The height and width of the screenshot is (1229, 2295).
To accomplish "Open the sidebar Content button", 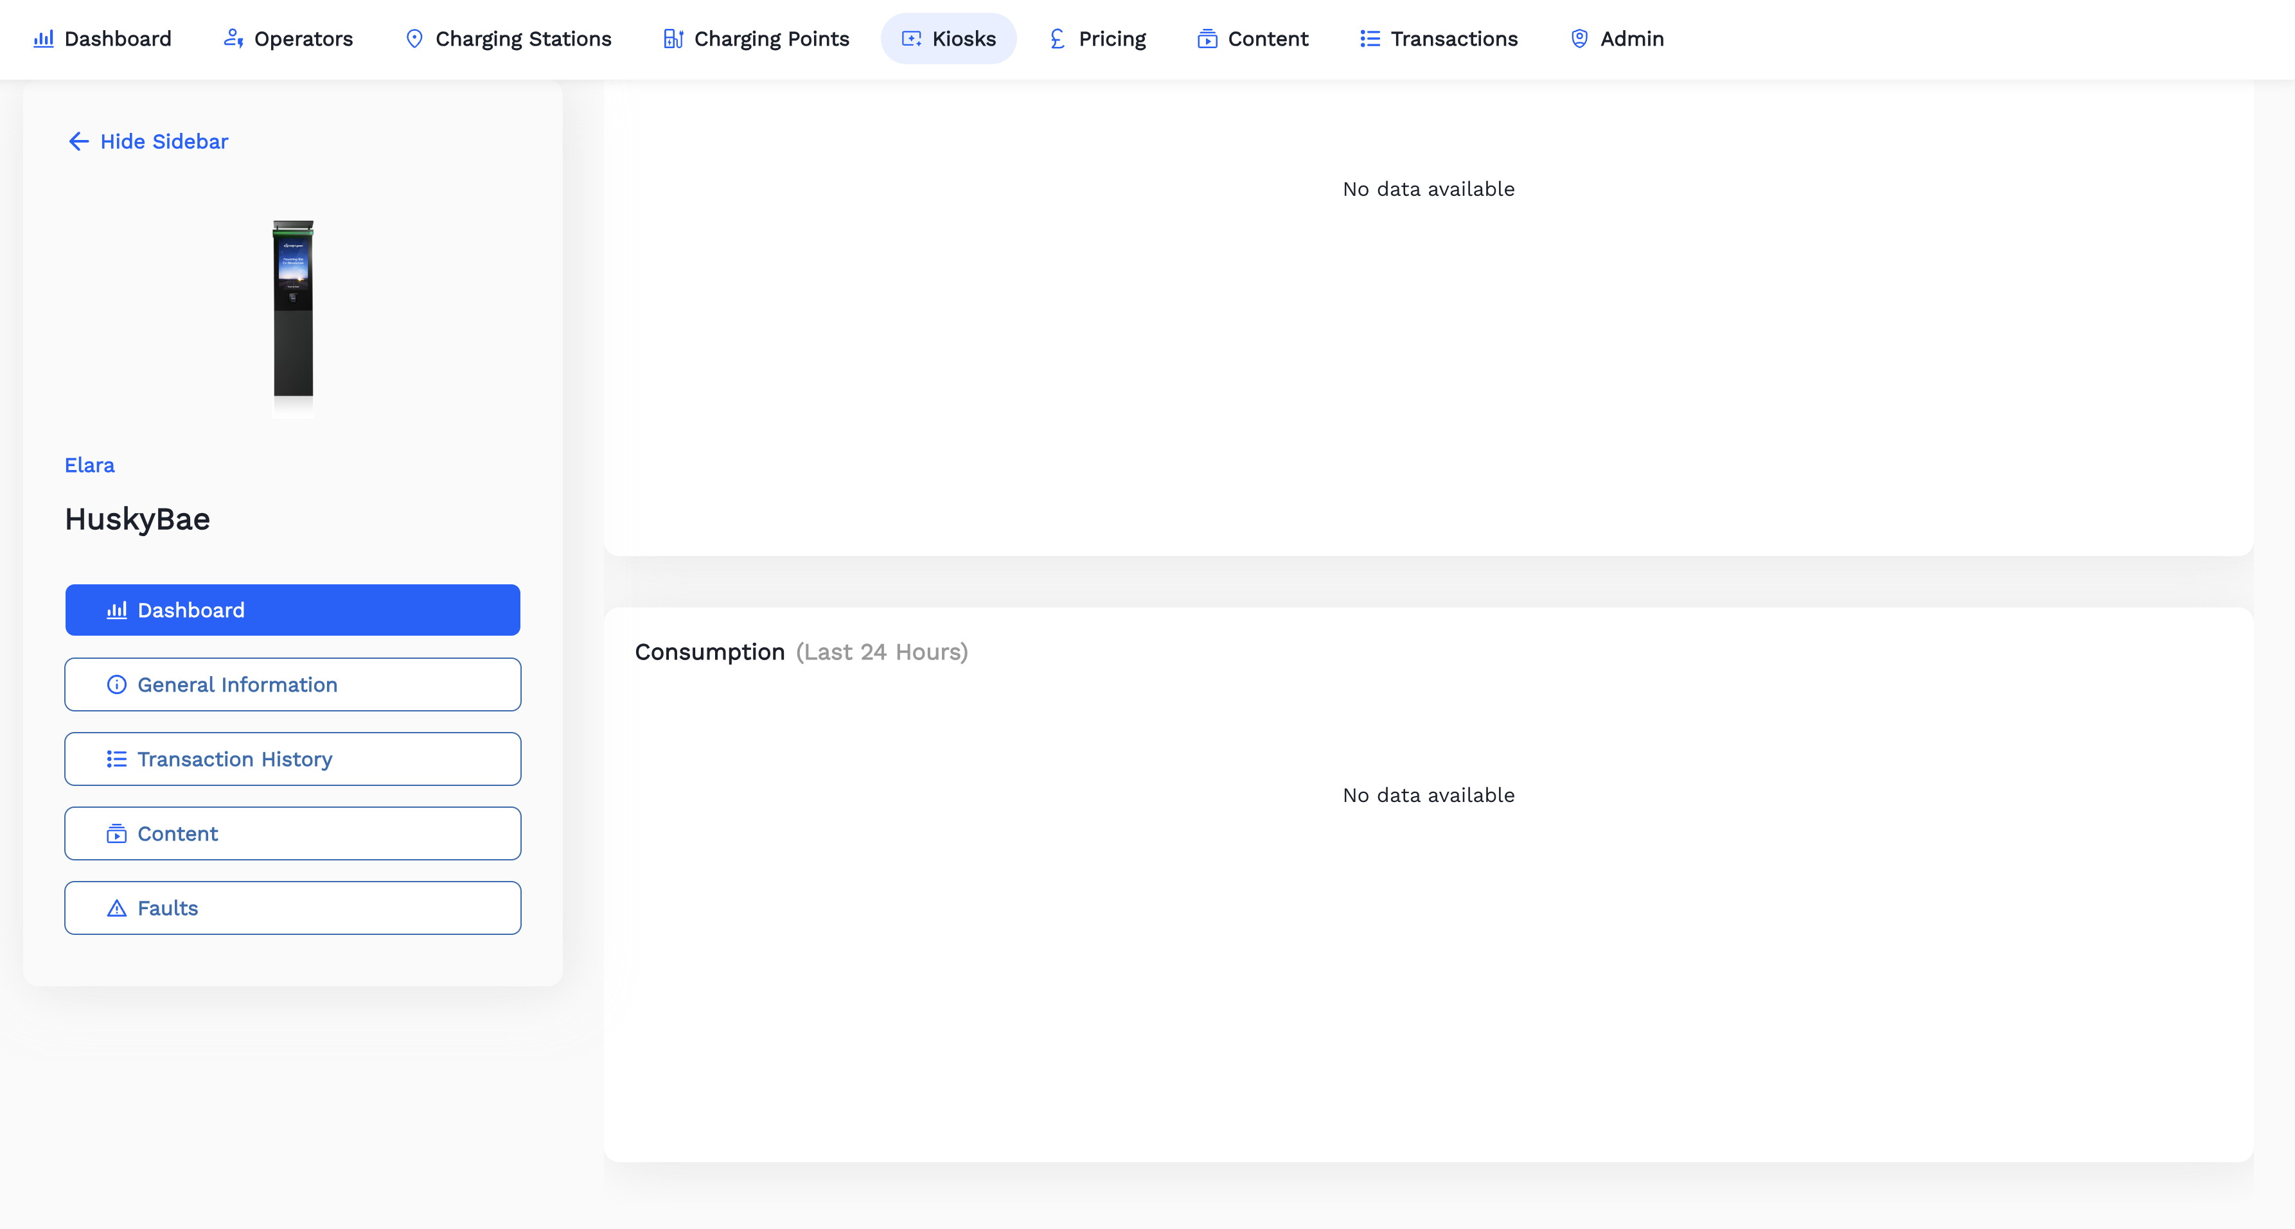I will (x=292, y=833).
